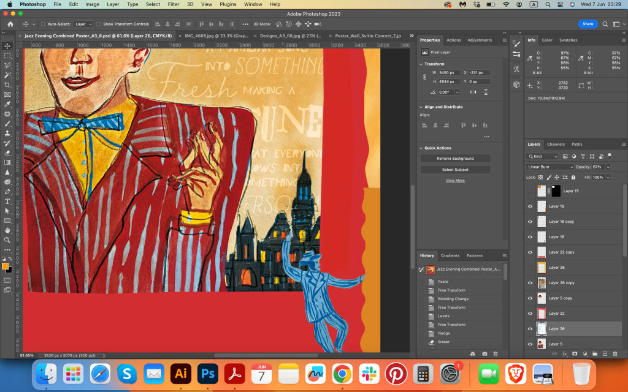Open the Linear Burn blend mode dropdown
The image size is (628, 392).
[x=551, y=167]
